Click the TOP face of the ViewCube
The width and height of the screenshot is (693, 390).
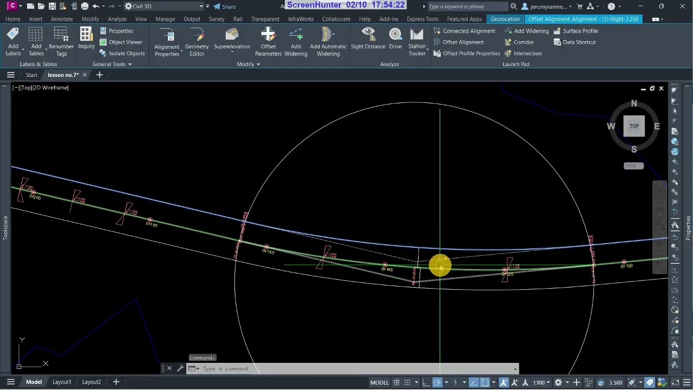[x=634, y=126]
